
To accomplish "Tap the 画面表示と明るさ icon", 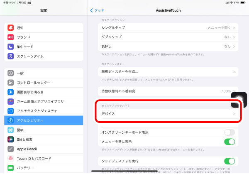I will coord(11,92).
